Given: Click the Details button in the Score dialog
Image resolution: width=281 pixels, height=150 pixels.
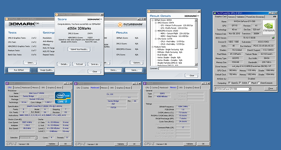Looking at the screenshot, I should coord(64,64).
